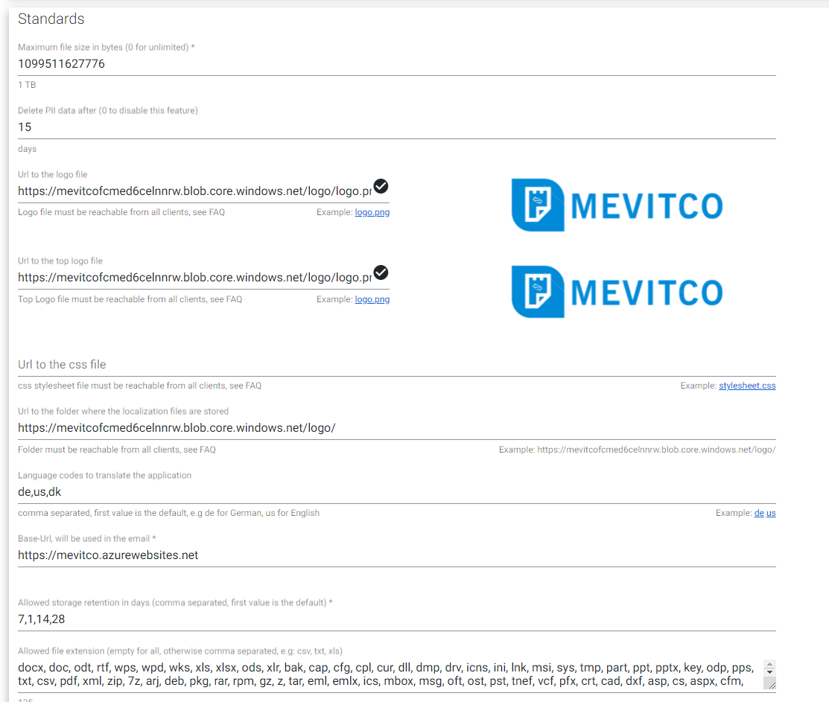Click the 'Base-Url, will be used in the email' label
Image resolution: width=829 pixels, height=702 pixels.
click(x=86, y=539)
